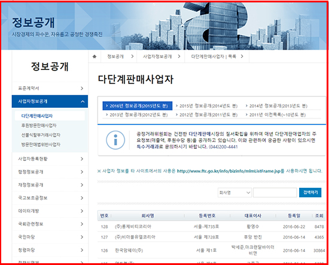Open 한국암웨이(주) company entry
The width and height of the screenshot is (329, 265).
(x=129, y=250)
